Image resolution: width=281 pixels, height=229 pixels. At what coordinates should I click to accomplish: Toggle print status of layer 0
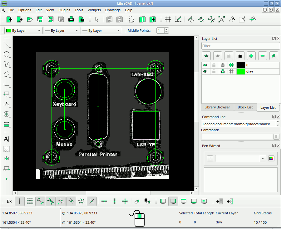tap(223, 65)
